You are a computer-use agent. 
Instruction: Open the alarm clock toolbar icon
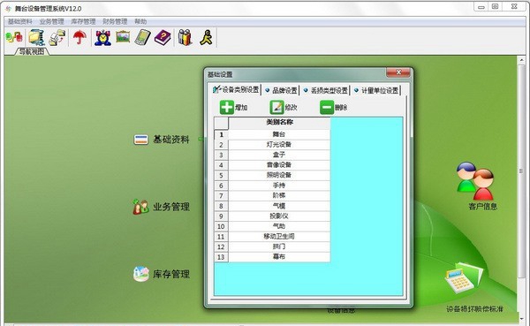click(102, 37)
